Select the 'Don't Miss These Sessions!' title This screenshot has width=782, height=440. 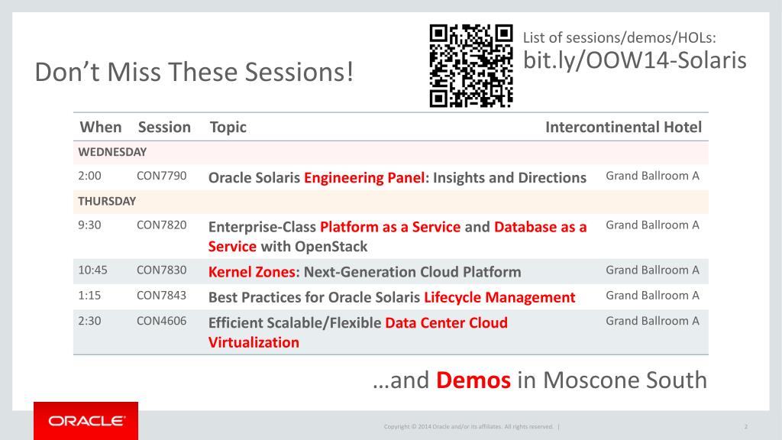point(194,72)
